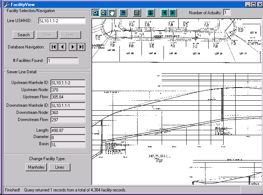The height and width of the screenshot is (195, 263).
Task: Click the Line USMHID input field
Action: [x=62, y=21]
